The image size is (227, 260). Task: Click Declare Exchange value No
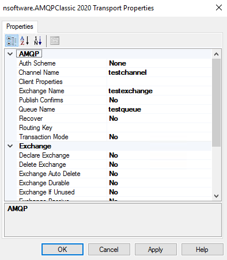159,155
